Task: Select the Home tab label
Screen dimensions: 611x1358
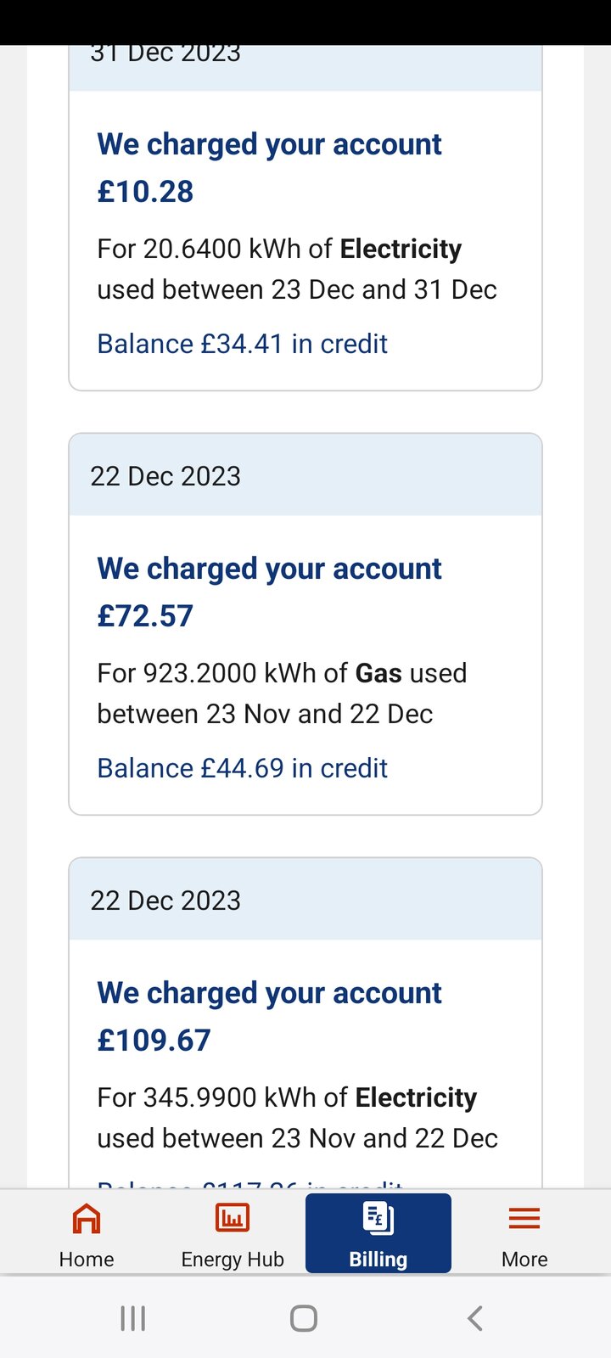Action: coord(87,1260)
